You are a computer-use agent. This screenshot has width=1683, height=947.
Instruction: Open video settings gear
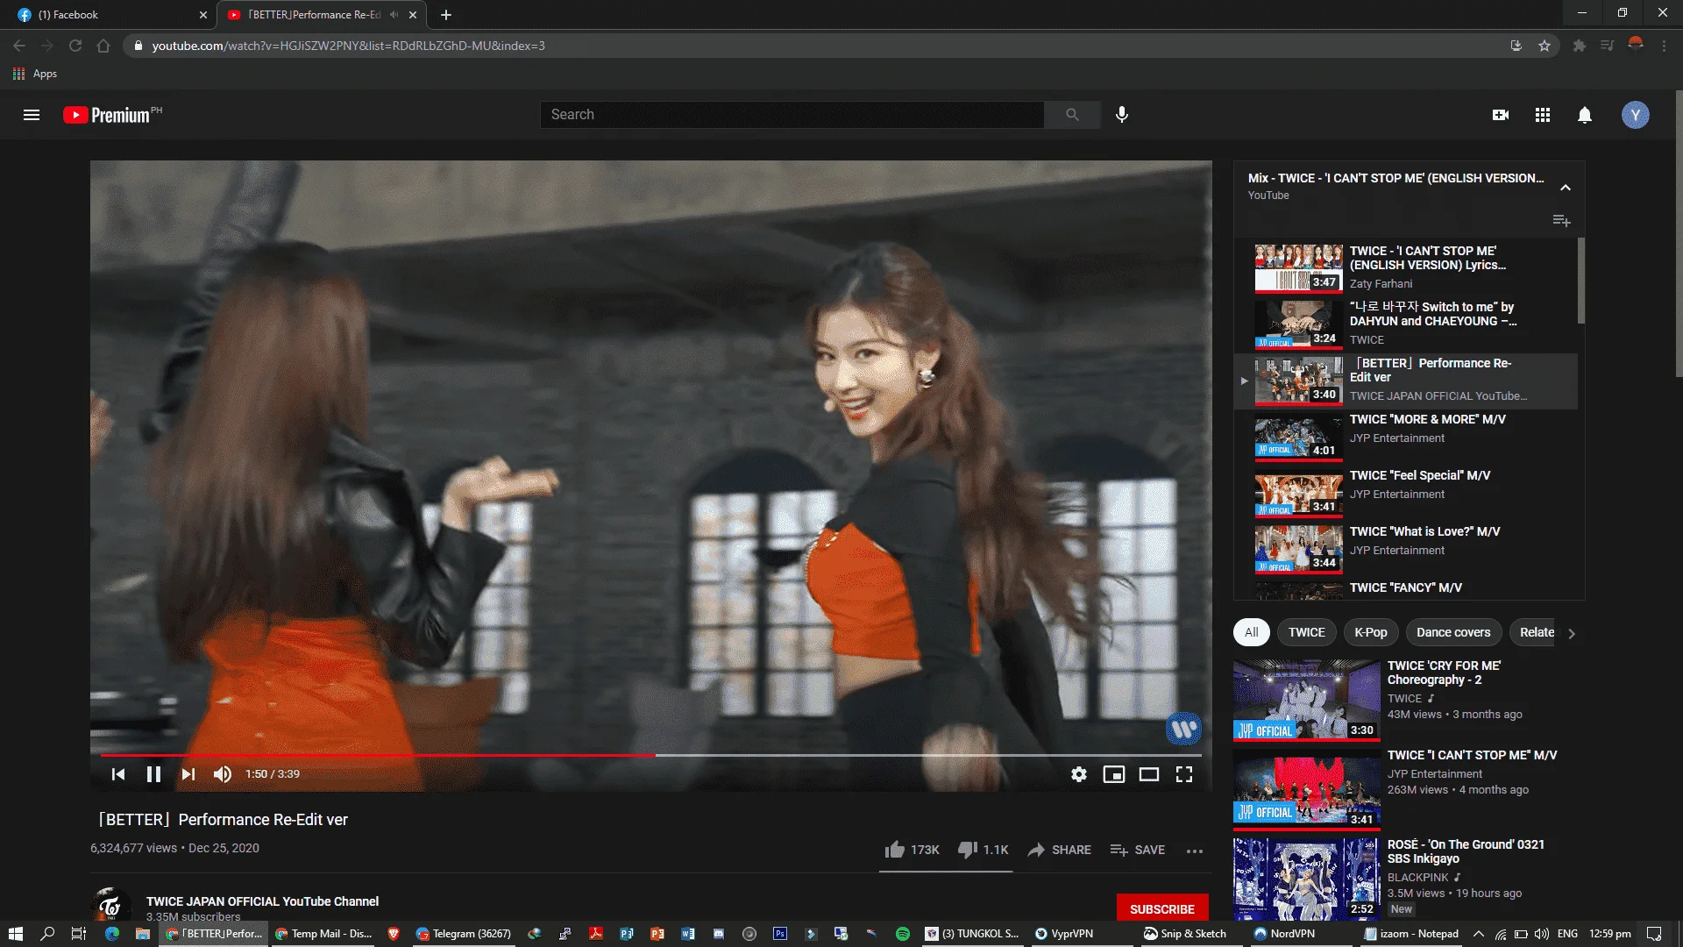[x=1079, y=774]
